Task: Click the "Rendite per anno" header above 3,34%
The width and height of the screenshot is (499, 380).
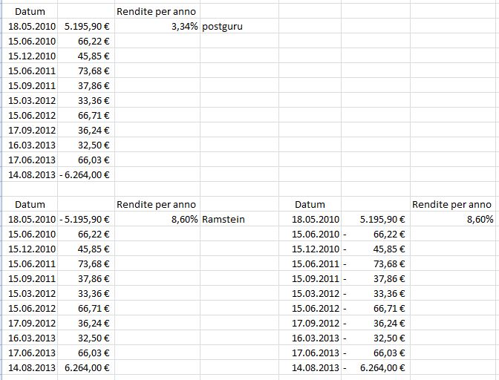Action: point(157,12)
